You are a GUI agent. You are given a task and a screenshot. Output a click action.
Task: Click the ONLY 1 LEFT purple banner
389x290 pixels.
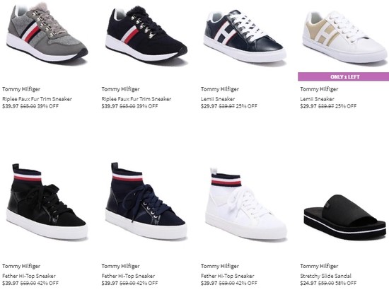343,76
